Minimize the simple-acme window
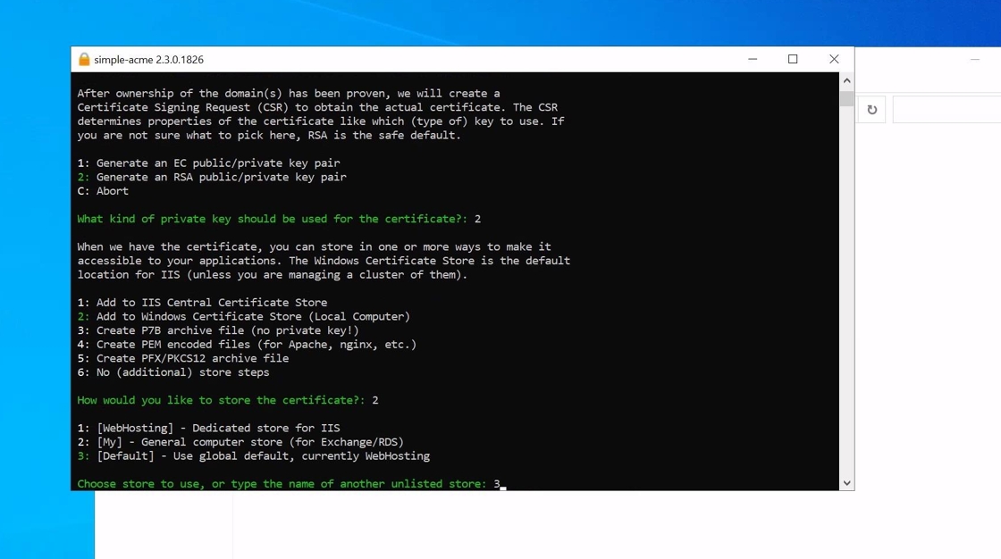Viewport: 1001px width, 559px height. 753,59
